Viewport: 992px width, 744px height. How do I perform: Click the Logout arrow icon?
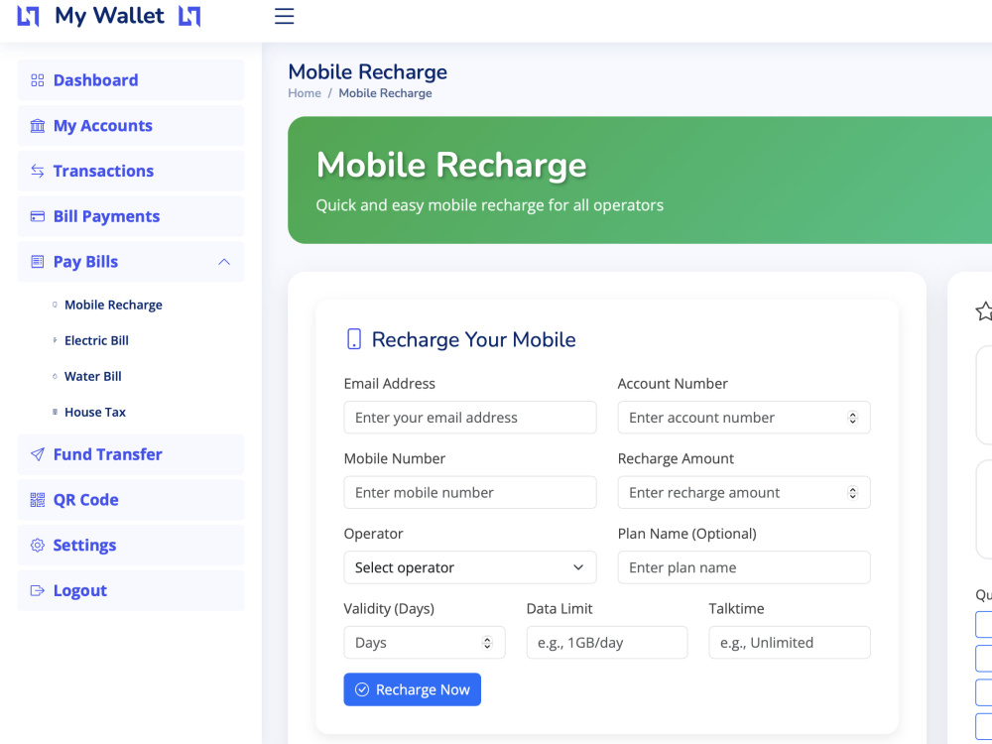(x=38, y=590)
